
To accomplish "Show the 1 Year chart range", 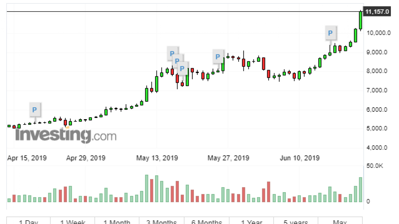I will (252, 221).
